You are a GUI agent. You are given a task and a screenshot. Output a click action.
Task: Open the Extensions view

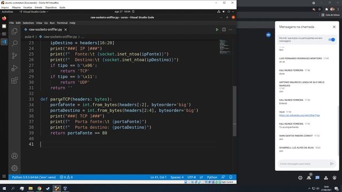point(14,81)
